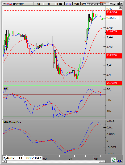125x165 pixels.
Task: Click the horizontal scrollbar left arrow
Action: pyautogui.click(x=4, y=162)
